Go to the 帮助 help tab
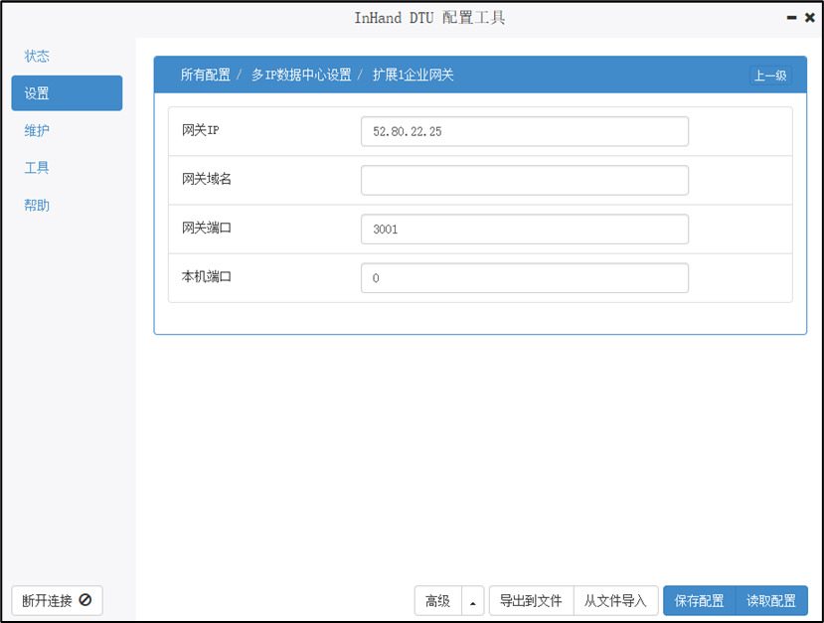This screenshot has width=824, height=623. coord(37,205)
